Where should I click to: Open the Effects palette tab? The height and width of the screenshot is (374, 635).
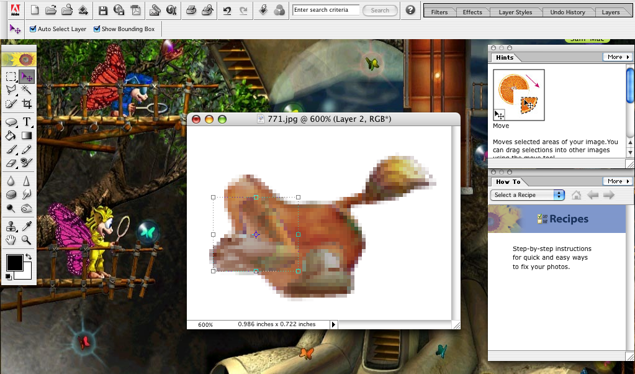472,12
